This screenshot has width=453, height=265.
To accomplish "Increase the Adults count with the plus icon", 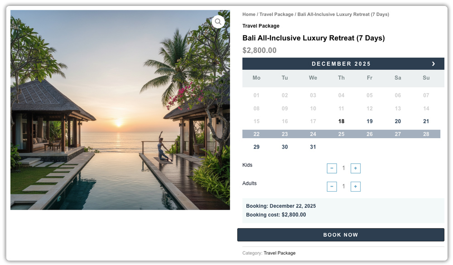I will tap(356, 186).
